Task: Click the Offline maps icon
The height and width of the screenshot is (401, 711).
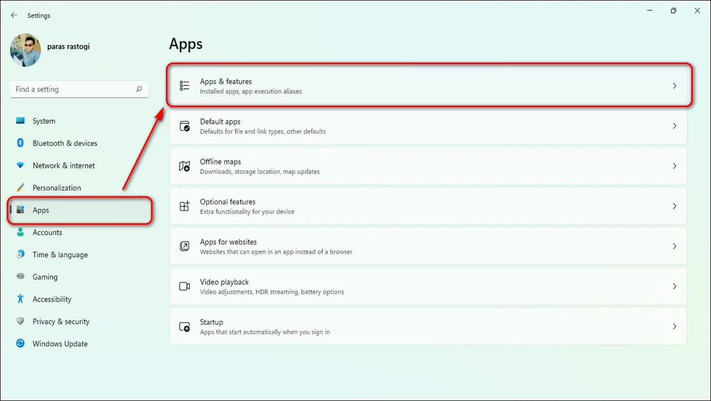Action: pos(185,166)
